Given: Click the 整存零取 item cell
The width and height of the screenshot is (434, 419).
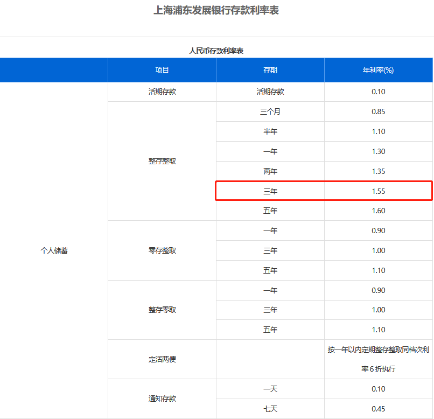Looking at the screenshot, I should point(162,310).
